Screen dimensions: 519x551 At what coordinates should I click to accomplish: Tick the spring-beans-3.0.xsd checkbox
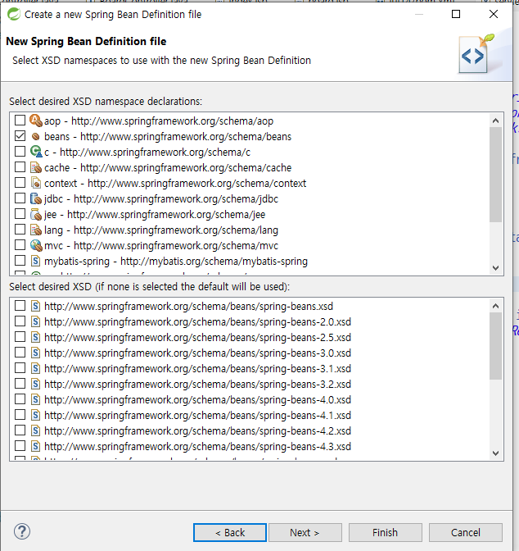(x=20, y=352)
